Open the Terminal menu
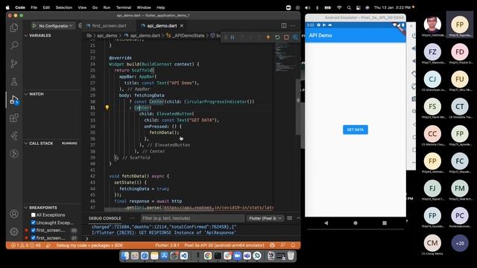Screen dimensions: 477x268 [x=124, y=7]
